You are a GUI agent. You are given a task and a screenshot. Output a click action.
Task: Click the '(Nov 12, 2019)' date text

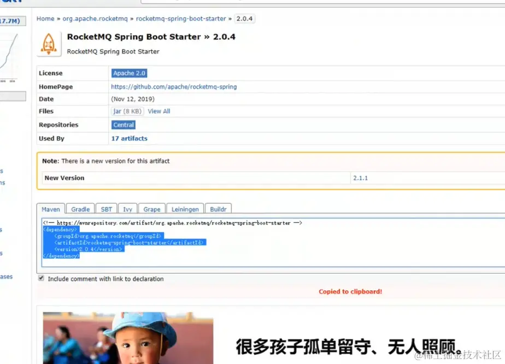point(133,99)
